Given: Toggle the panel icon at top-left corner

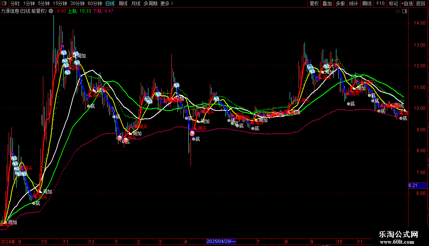Looking at the screenshot, I should (x=4, y=3).
